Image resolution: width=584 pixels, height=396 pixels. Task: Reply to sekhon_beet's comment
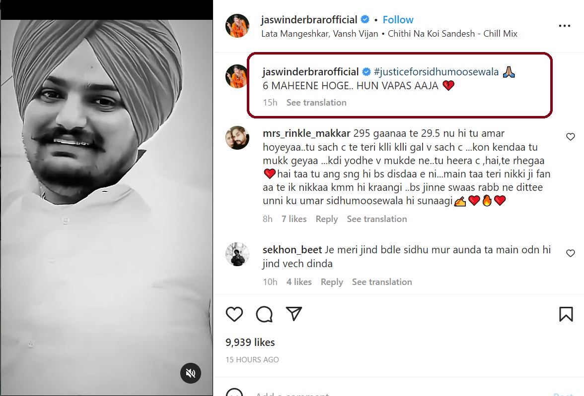coord(332,282)
